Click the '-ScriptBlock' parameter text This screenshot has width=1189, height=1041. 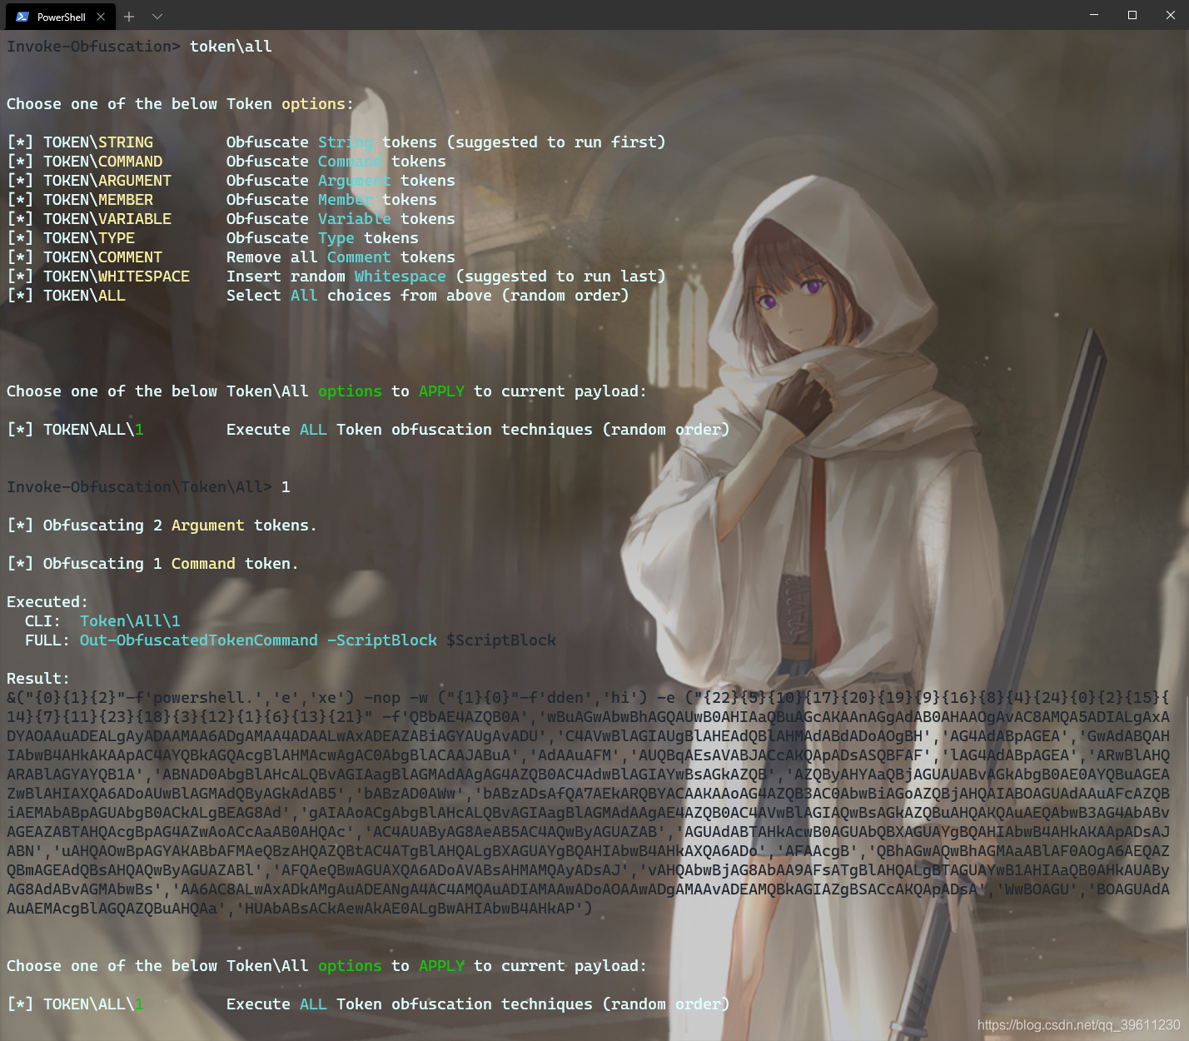[382, 640]
